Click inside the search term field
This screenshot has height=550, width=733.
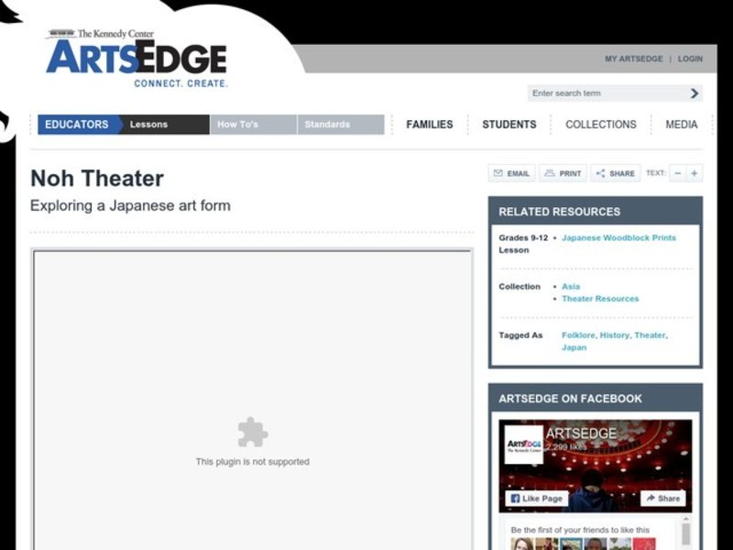[605, 93]
